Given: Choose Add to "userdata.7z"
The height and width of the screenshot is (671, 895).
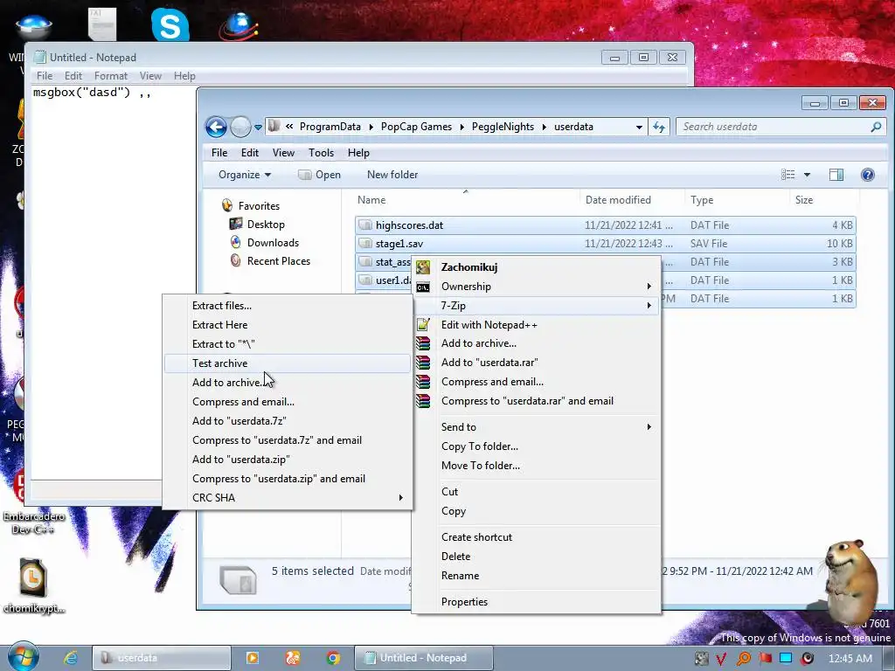Looking at the screenshot, I should (287, 420).
